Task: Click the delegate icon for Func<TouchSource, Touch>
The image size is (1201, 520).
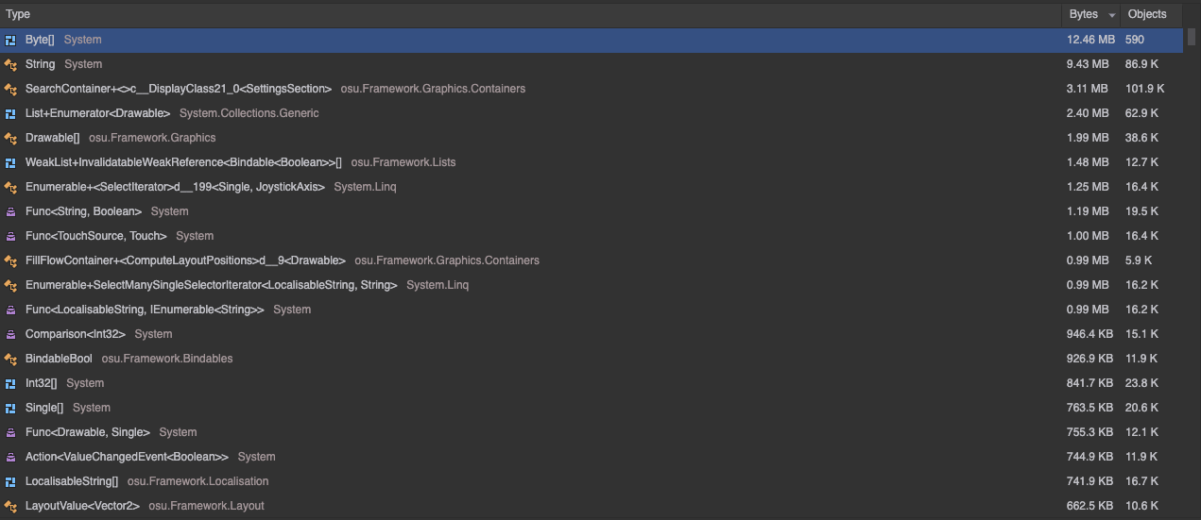Action: pyautogui.click(x=10, y=236)
